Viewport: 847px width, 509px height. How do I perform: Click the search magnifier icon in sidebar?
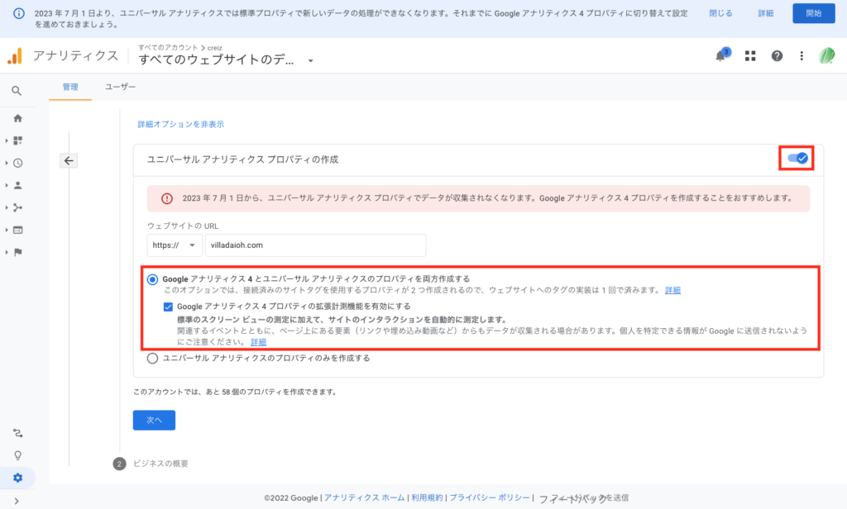click(x=17, y=91)
